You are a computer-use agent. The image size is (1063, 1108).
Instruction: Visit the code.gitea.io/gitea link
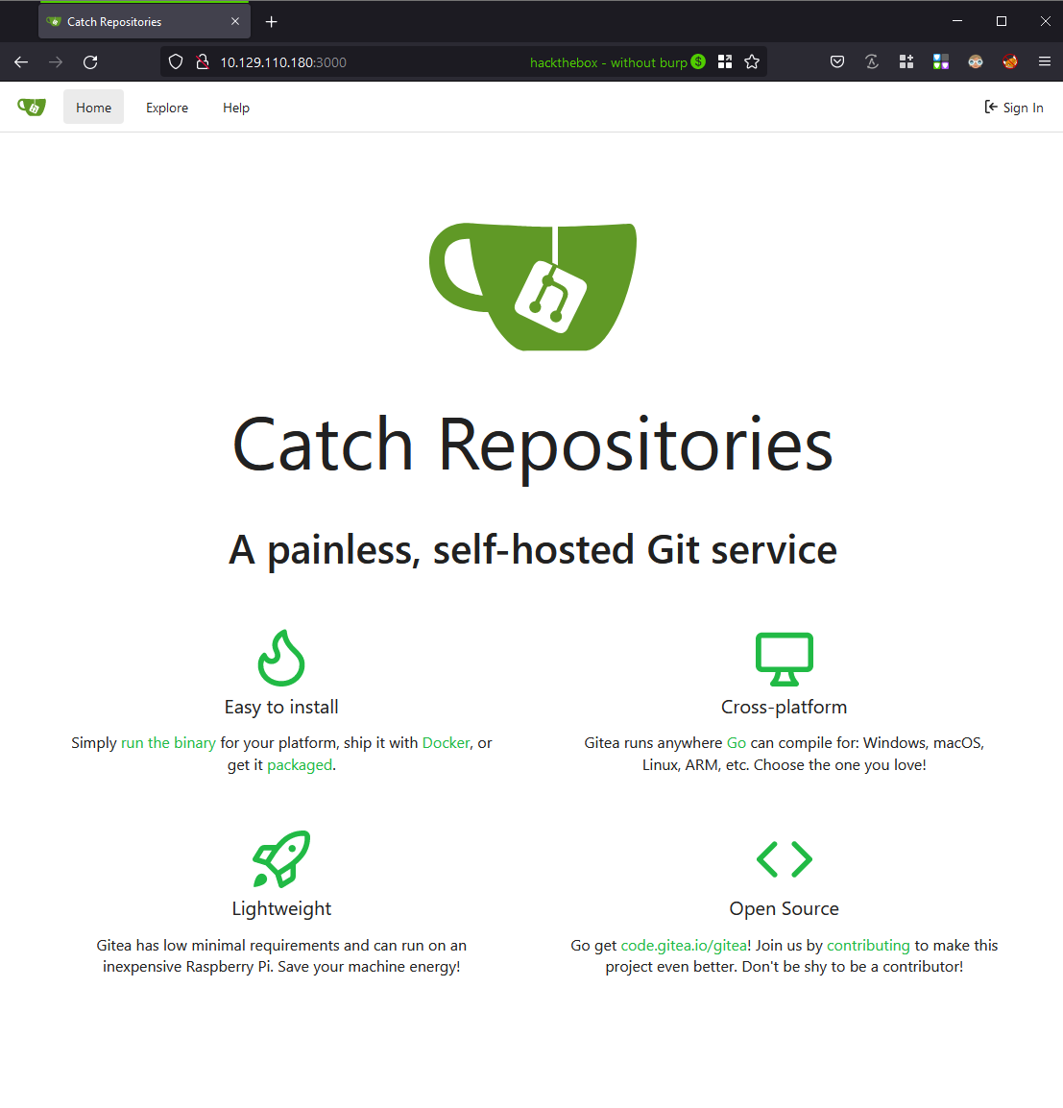(x=684, y=945)
